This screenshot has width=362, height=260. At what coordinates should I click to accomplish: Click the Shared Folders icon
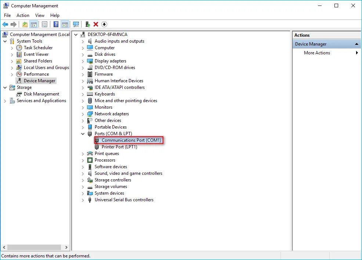[19, 61]
